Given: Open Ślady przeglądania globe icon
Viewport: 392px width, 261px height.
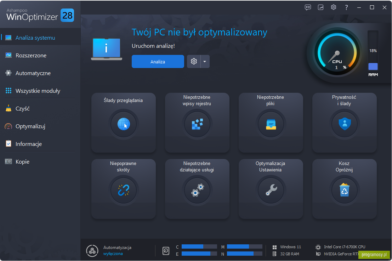Looking at the screenshot, I should pos(124,124).
